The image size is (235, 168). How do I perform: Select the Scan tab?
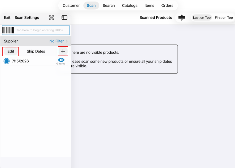(x=91, y=6)
